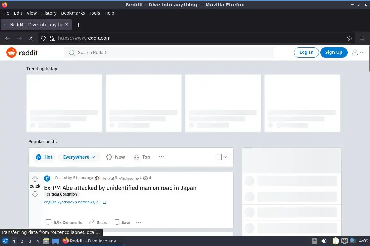Open the Edit menu

[18, 13]
